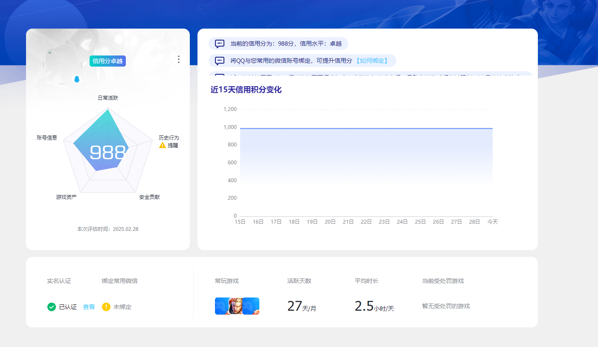
Task: Click the 安全贡献 radar axis label
Action: pyautogui.click(x=149, y=197)
